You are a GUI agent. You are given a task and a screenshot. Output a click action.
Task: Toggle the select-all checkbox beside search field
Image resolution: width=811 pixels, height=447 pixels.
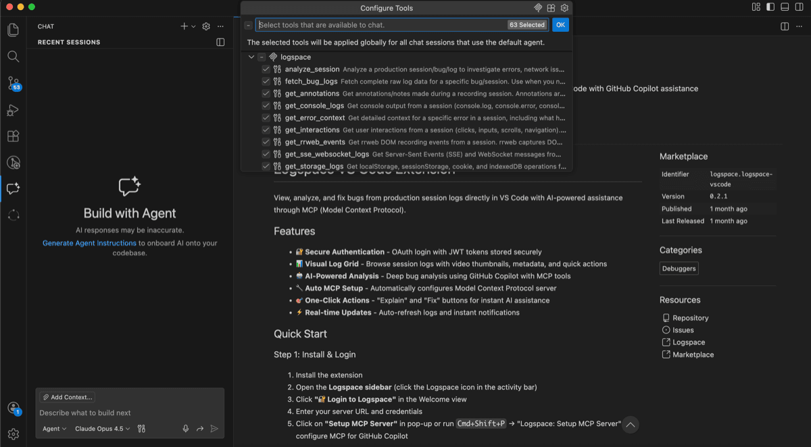249,25
